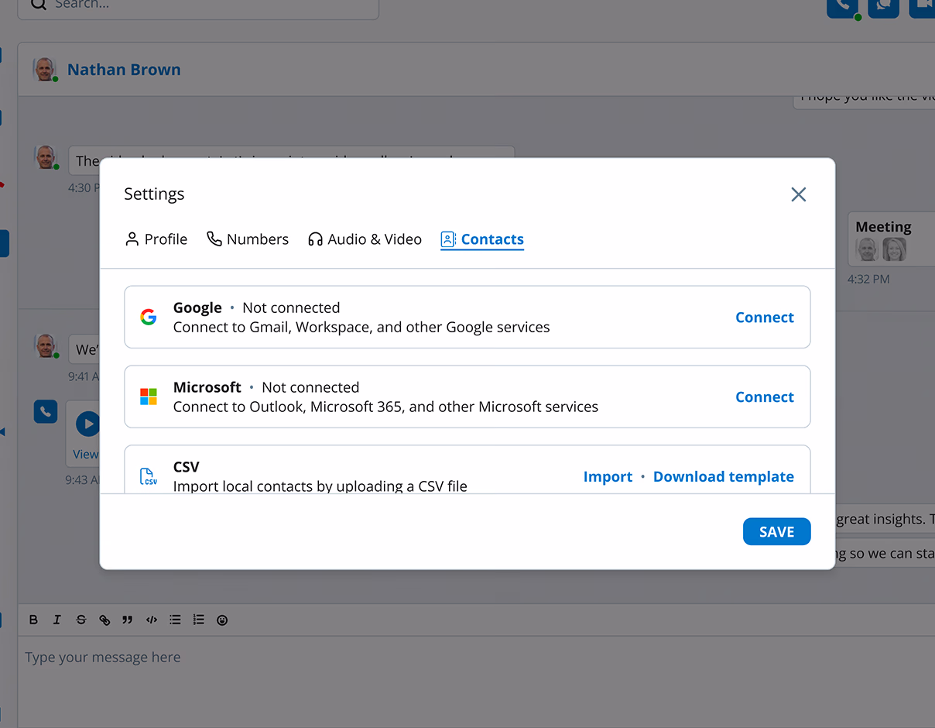Click the CSV file icon

(x=148, y=476)
